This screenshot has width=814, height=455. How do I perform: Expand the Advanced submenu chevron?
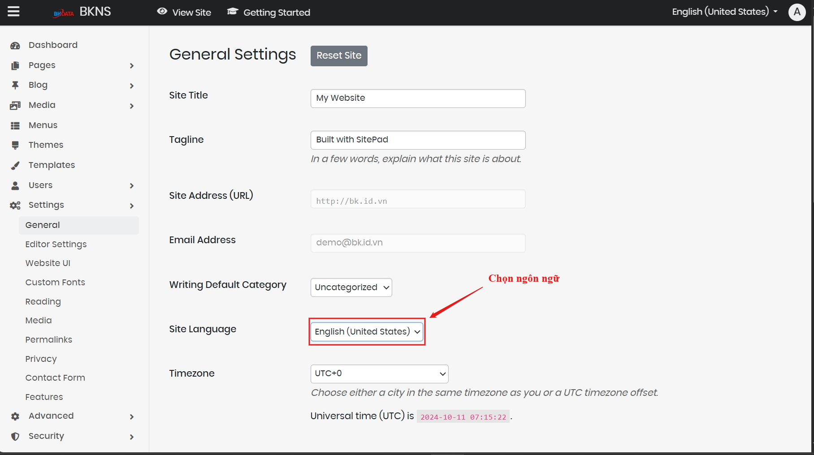(132, 416)
